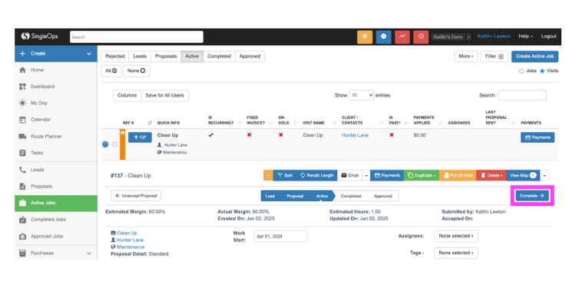Open the small orange dropdown before Split
576x288 pixels.
(x=268, y=176)
